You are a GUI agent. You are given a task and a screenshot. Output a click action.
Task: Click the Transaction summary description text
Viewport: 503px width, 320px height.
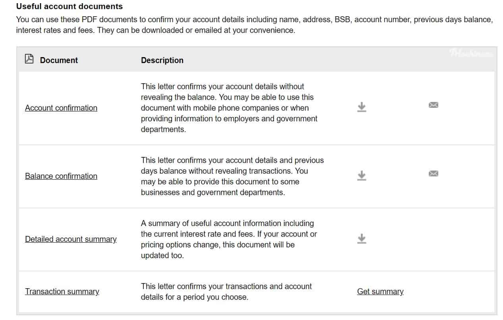click(226, 291)
